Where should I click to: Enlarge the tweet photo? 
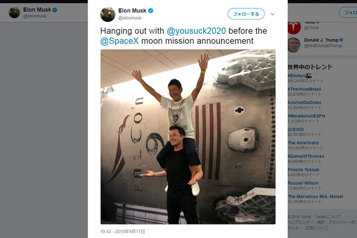pyautogui.click(x=188, y=136)
